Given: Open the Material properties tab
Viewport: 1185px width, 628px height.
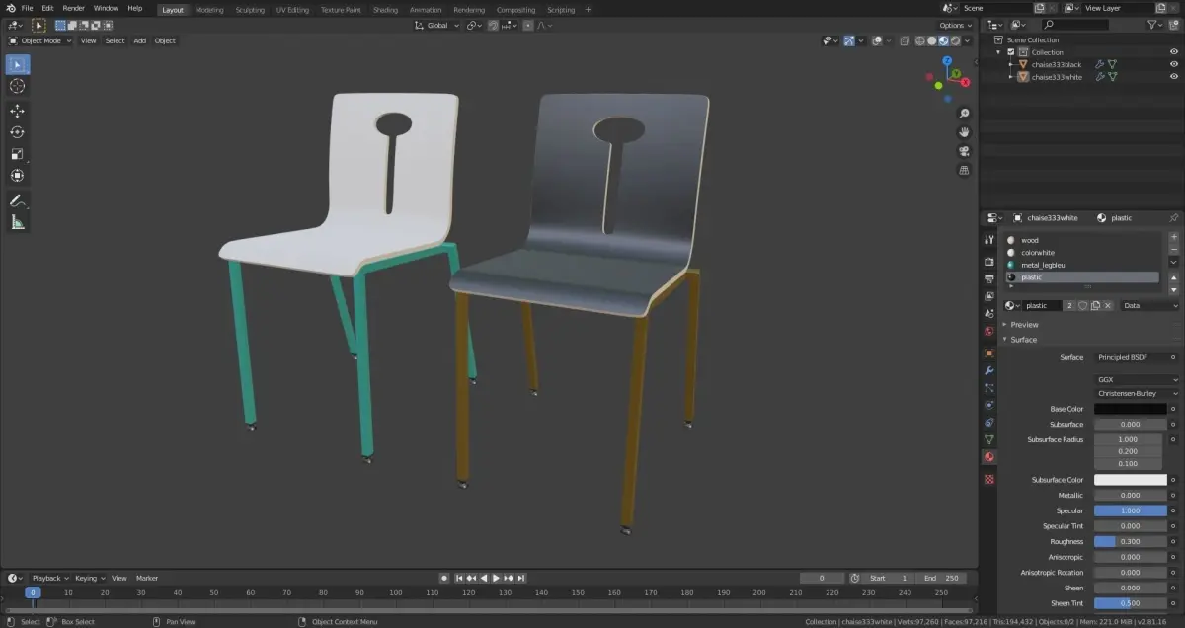Looking at the screenshot, I should point(988,457).
